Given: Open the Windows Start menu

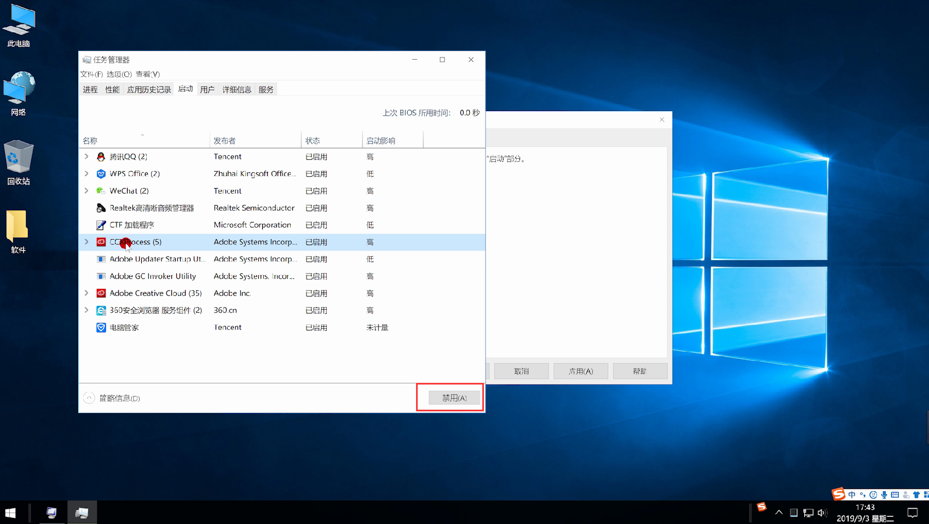Looking at the screenshot, I should point(10,513).
